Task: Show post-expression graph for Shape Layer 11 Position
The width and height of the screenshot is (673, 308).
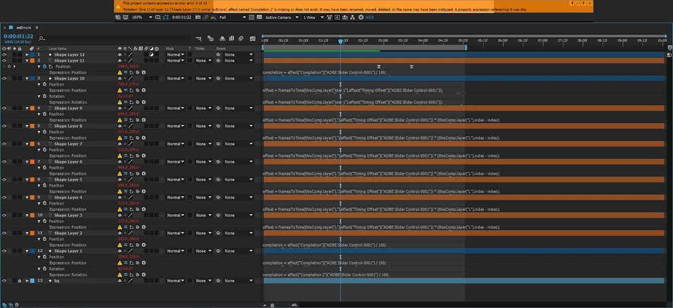Action: (x=132, y=73)
